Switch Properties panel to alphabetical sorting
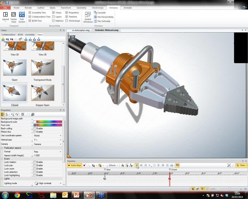248x199 pixels. pos(7,114)
